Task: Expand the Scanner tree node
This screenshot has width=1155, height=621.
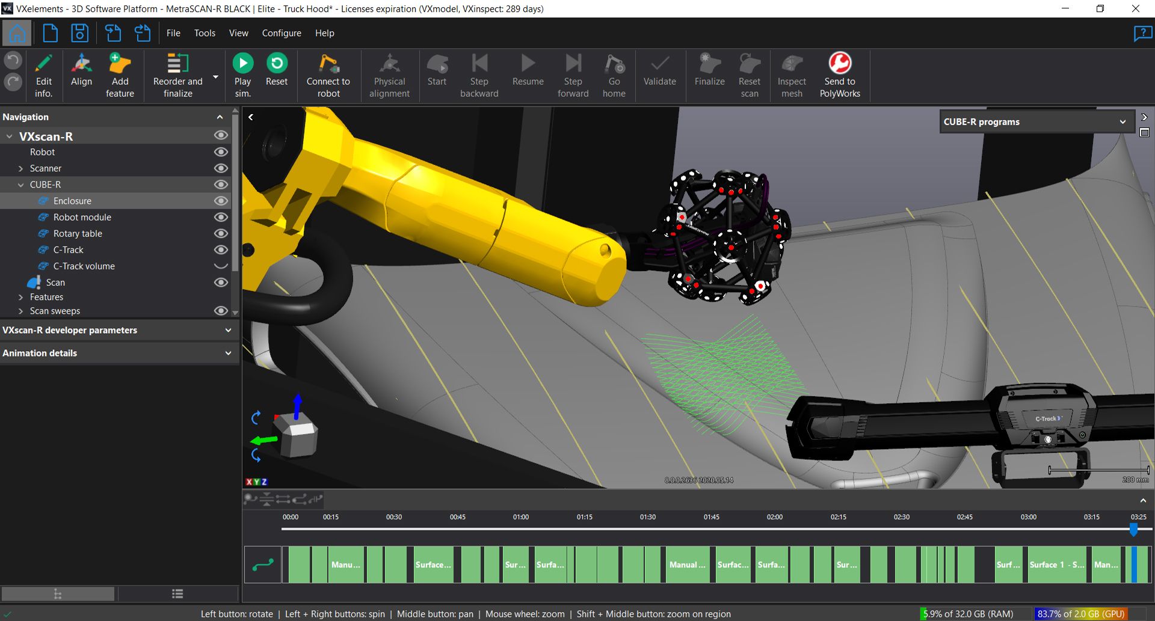Action: [x=20, y=168]
